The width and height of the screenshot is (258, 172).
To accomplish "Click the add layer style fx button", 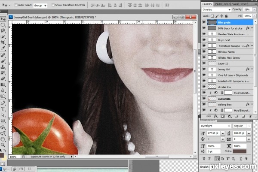I will pos(215,116).
